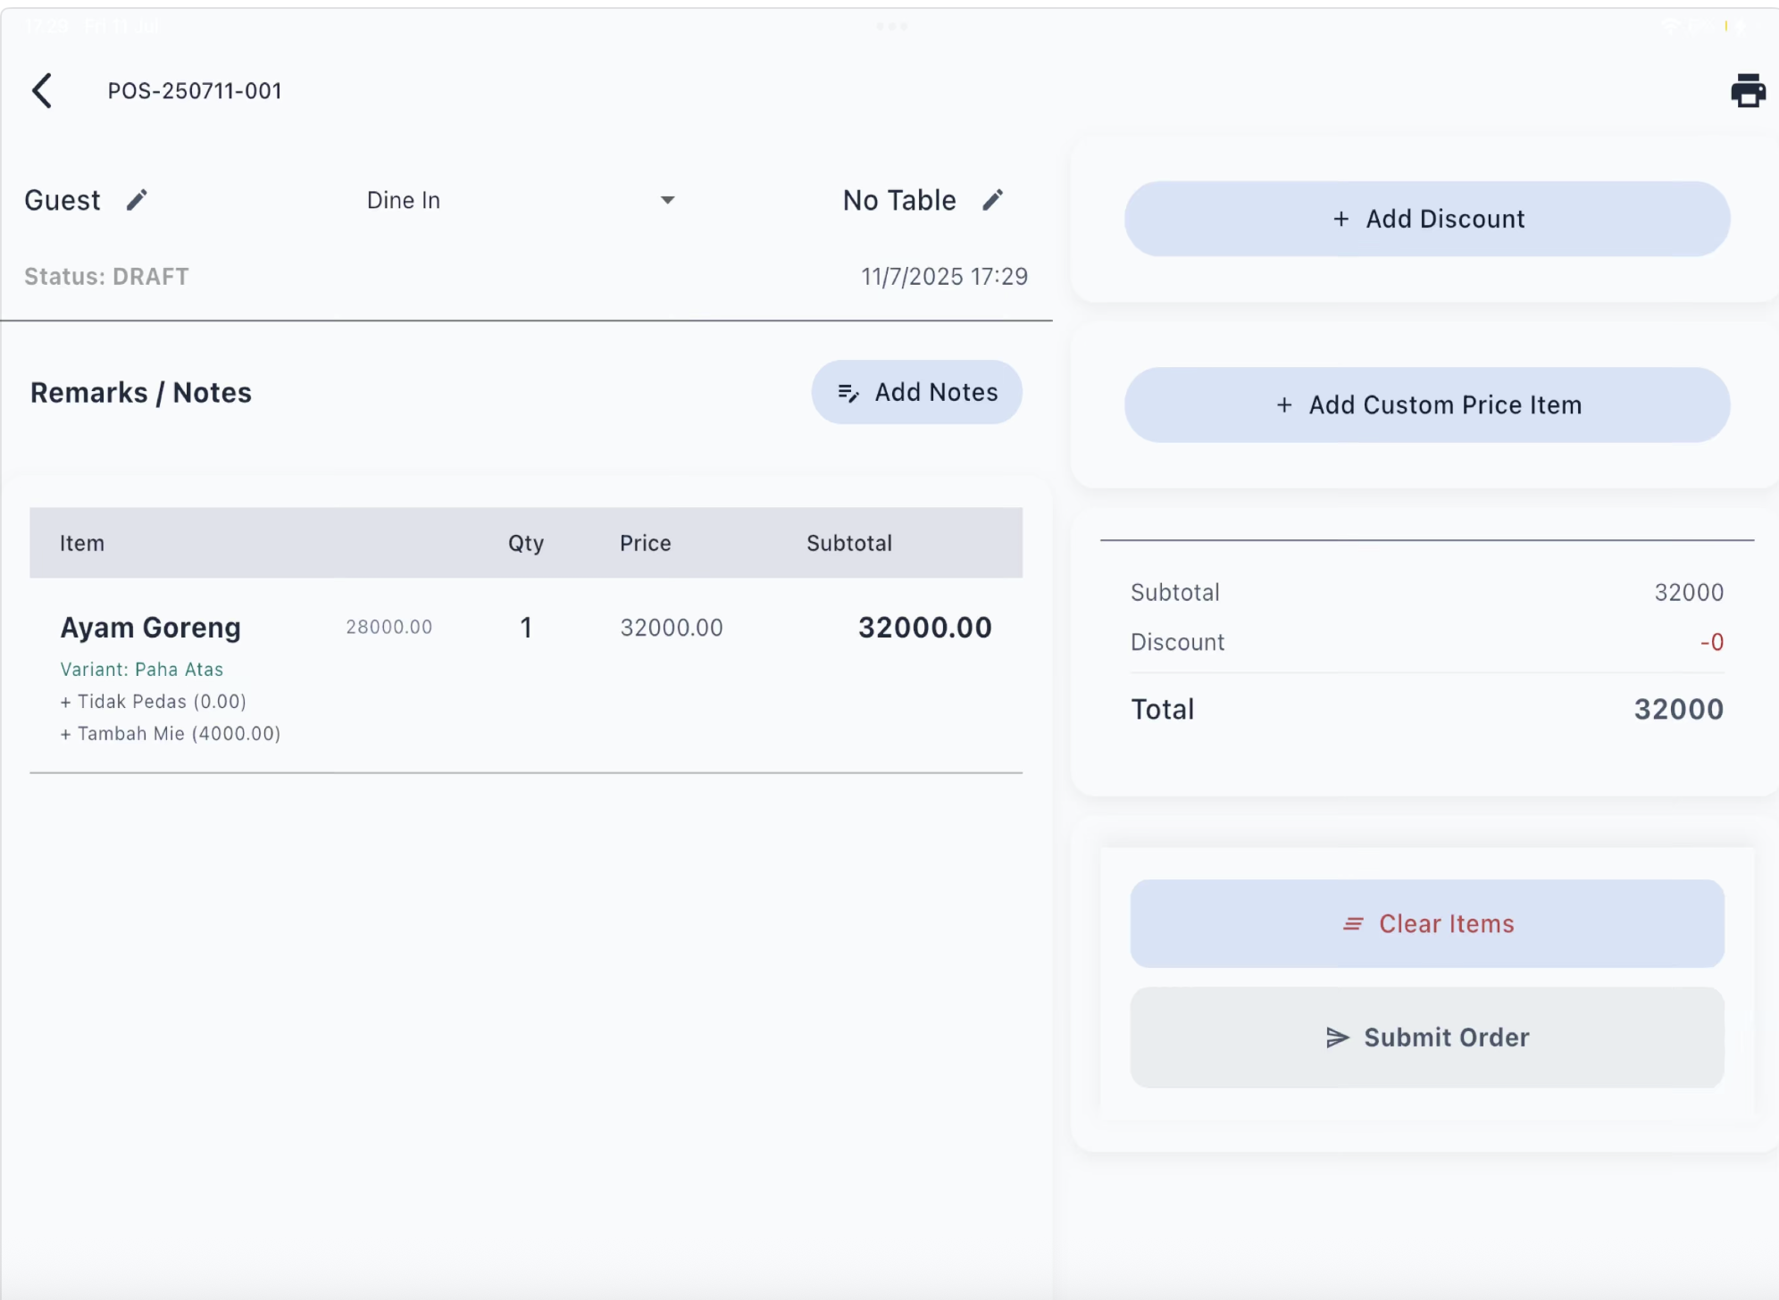This screenshot has width=1779, height=1300.
Task: Click the Tambah Mie add-on line
Action: [170, 734]
